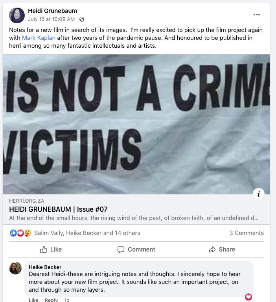276x302 pixels.
Task: Open the Mark Kaplan tagged profile link
Action: click(39, 38)
